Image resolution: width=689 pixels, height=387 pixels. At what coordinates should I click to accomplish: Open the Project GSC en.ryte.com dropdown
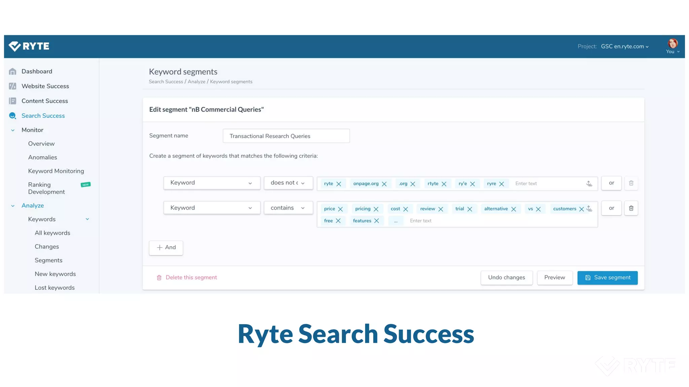625,46
